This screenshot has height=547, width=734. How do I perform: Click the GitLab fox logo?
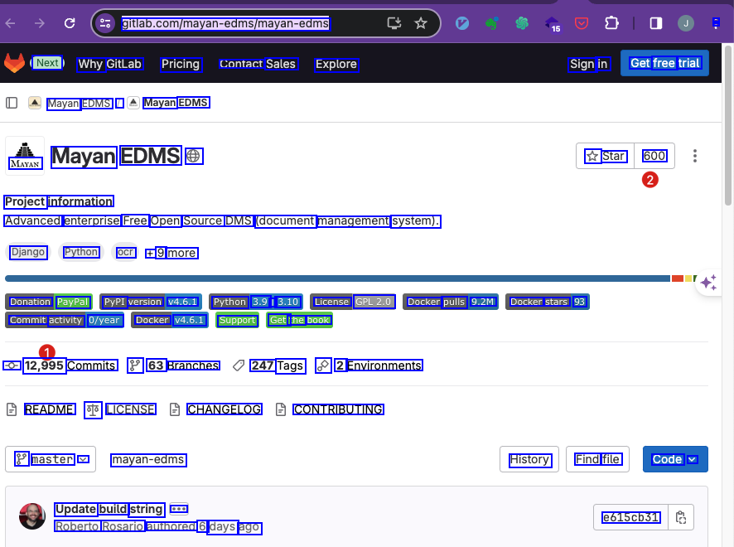coord(14,63)
